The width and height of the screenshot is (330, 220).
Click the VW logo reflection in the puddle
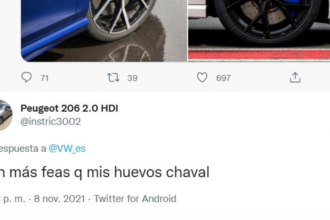coord(128,54)
